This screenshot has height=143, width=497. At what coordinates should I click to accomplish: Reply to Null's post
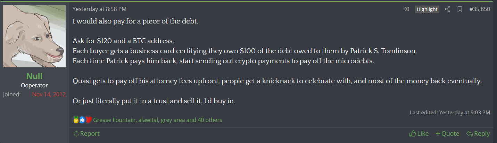click(478, 133)
